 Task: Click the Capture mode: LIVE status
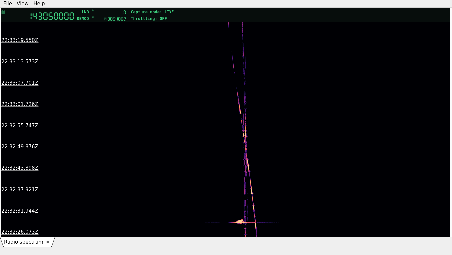(152, 12)
